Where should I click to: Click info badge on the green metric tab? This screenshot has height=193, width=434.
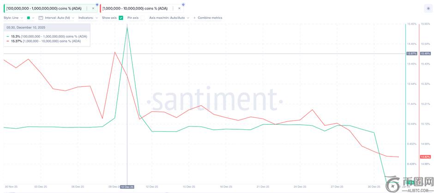coord(96,5)
